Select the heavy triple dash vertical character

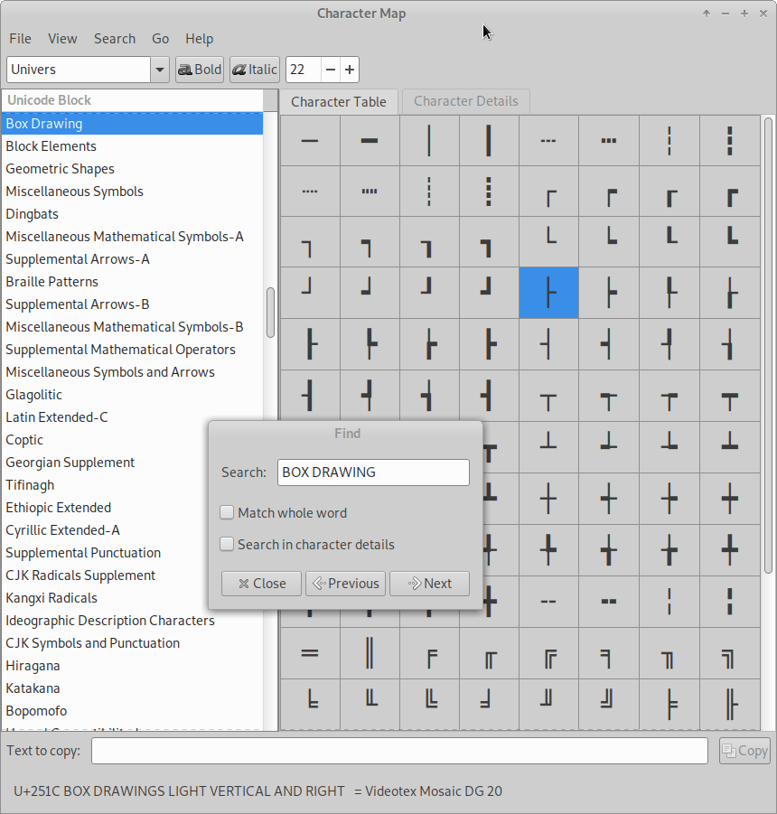[x=730, y=141]
